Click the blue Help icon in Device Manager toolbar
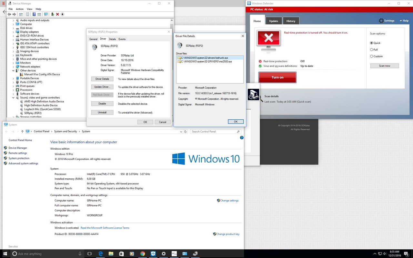 (34, 14)
